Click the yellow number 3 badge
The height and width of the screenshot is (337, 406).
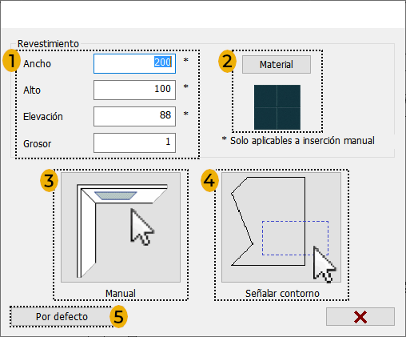tap(49, 181)
